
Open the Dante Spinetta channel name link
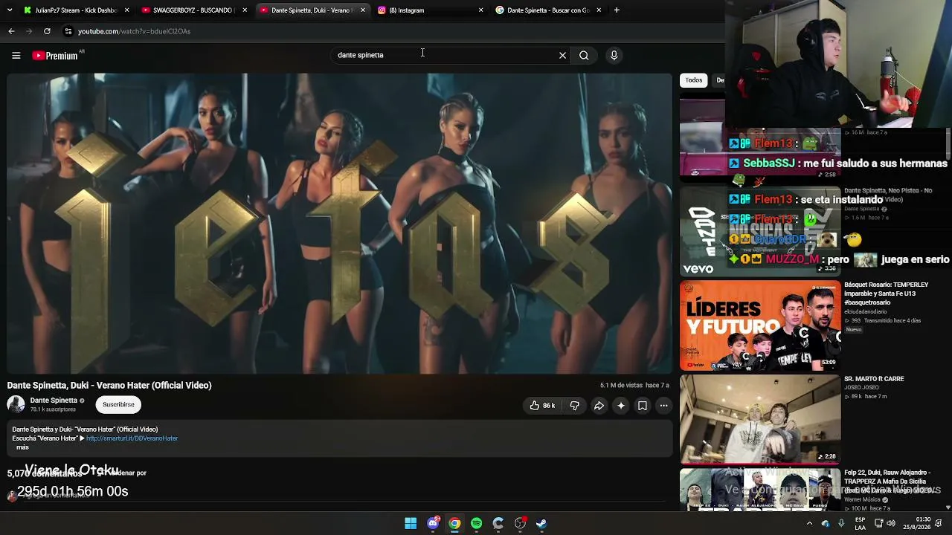pyautogui.click(x=54, y=401)
